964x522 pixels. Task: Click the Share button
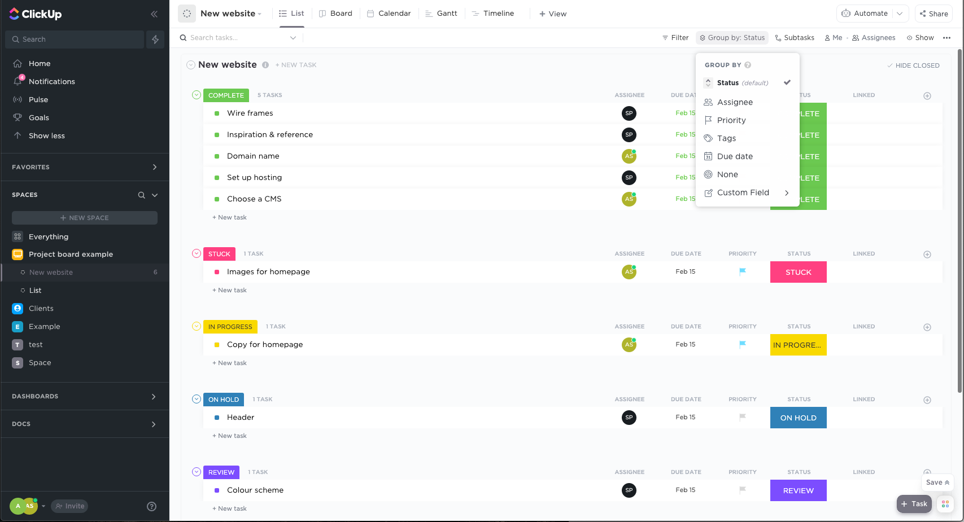coord(934,14)
